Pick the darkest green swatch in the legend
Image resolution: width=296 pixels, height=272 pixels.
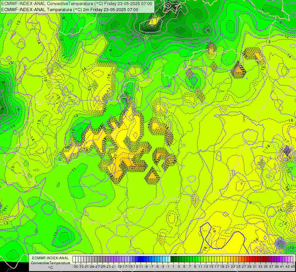pos(172,259)
